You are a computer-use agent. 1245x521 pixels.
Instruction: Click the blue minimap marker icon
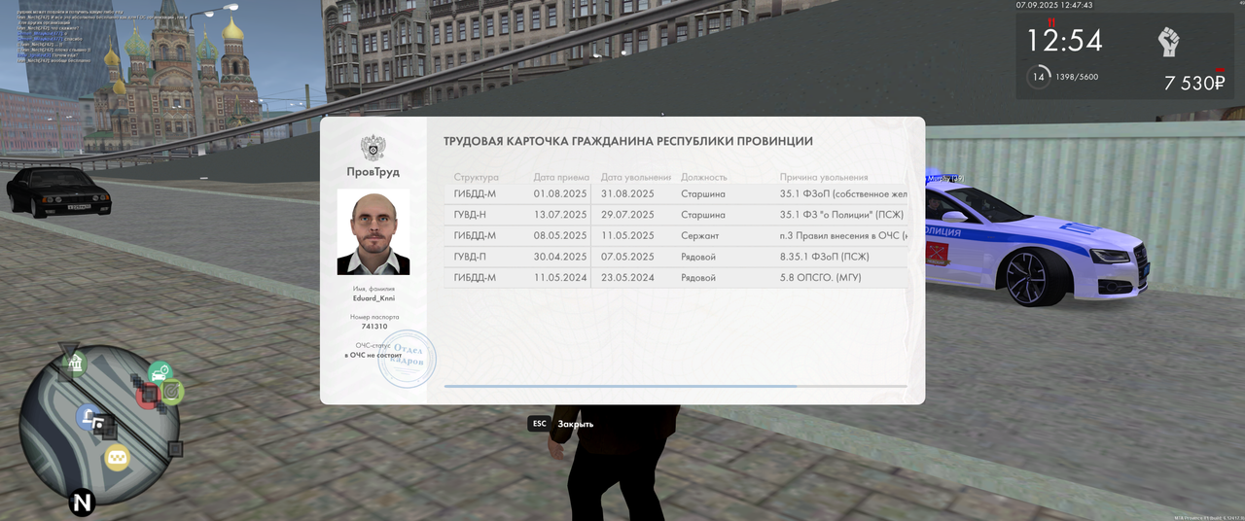(89, 418)
